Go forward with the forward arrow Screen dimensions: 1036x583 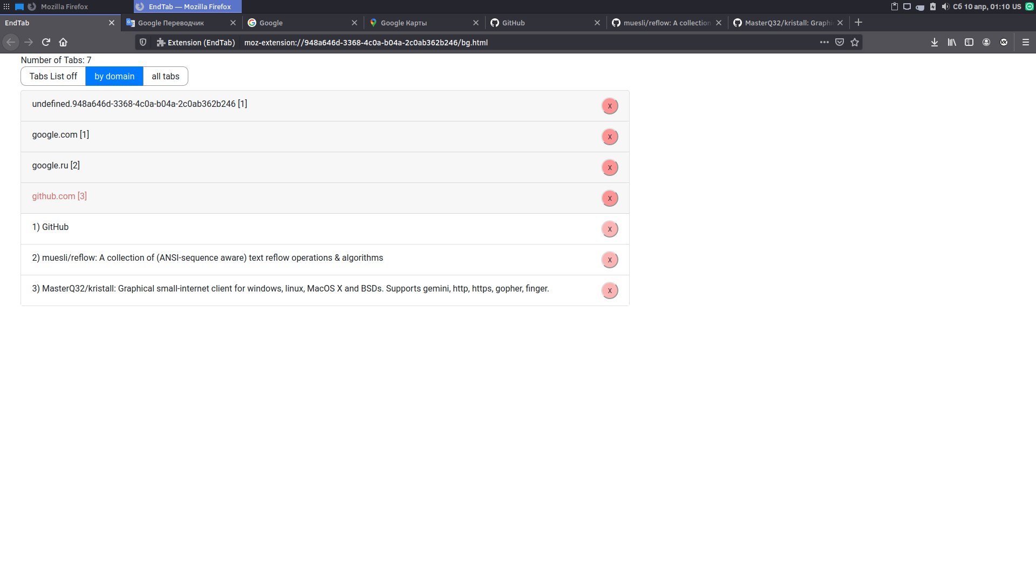tap(29, 42)
